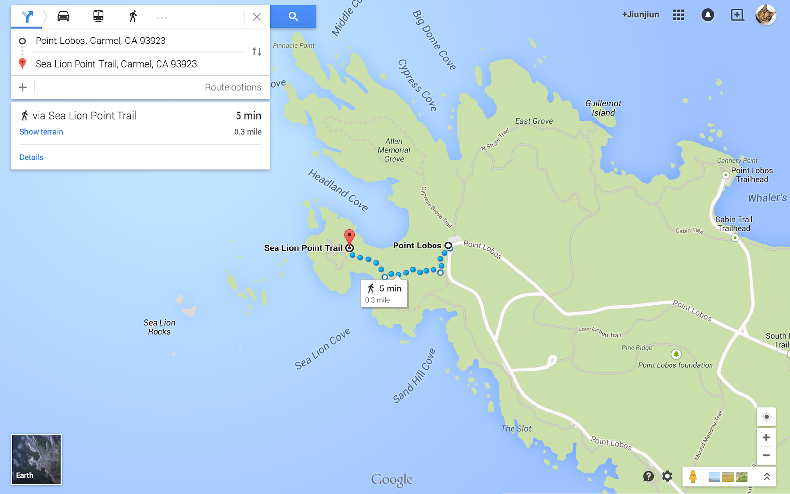
Task: Open Google apps grid
Action: coord(679,15)
